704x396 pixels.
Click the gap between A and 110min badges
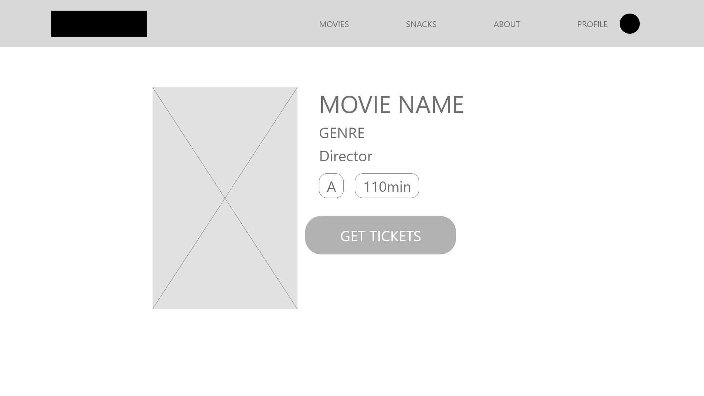point(349,186)
